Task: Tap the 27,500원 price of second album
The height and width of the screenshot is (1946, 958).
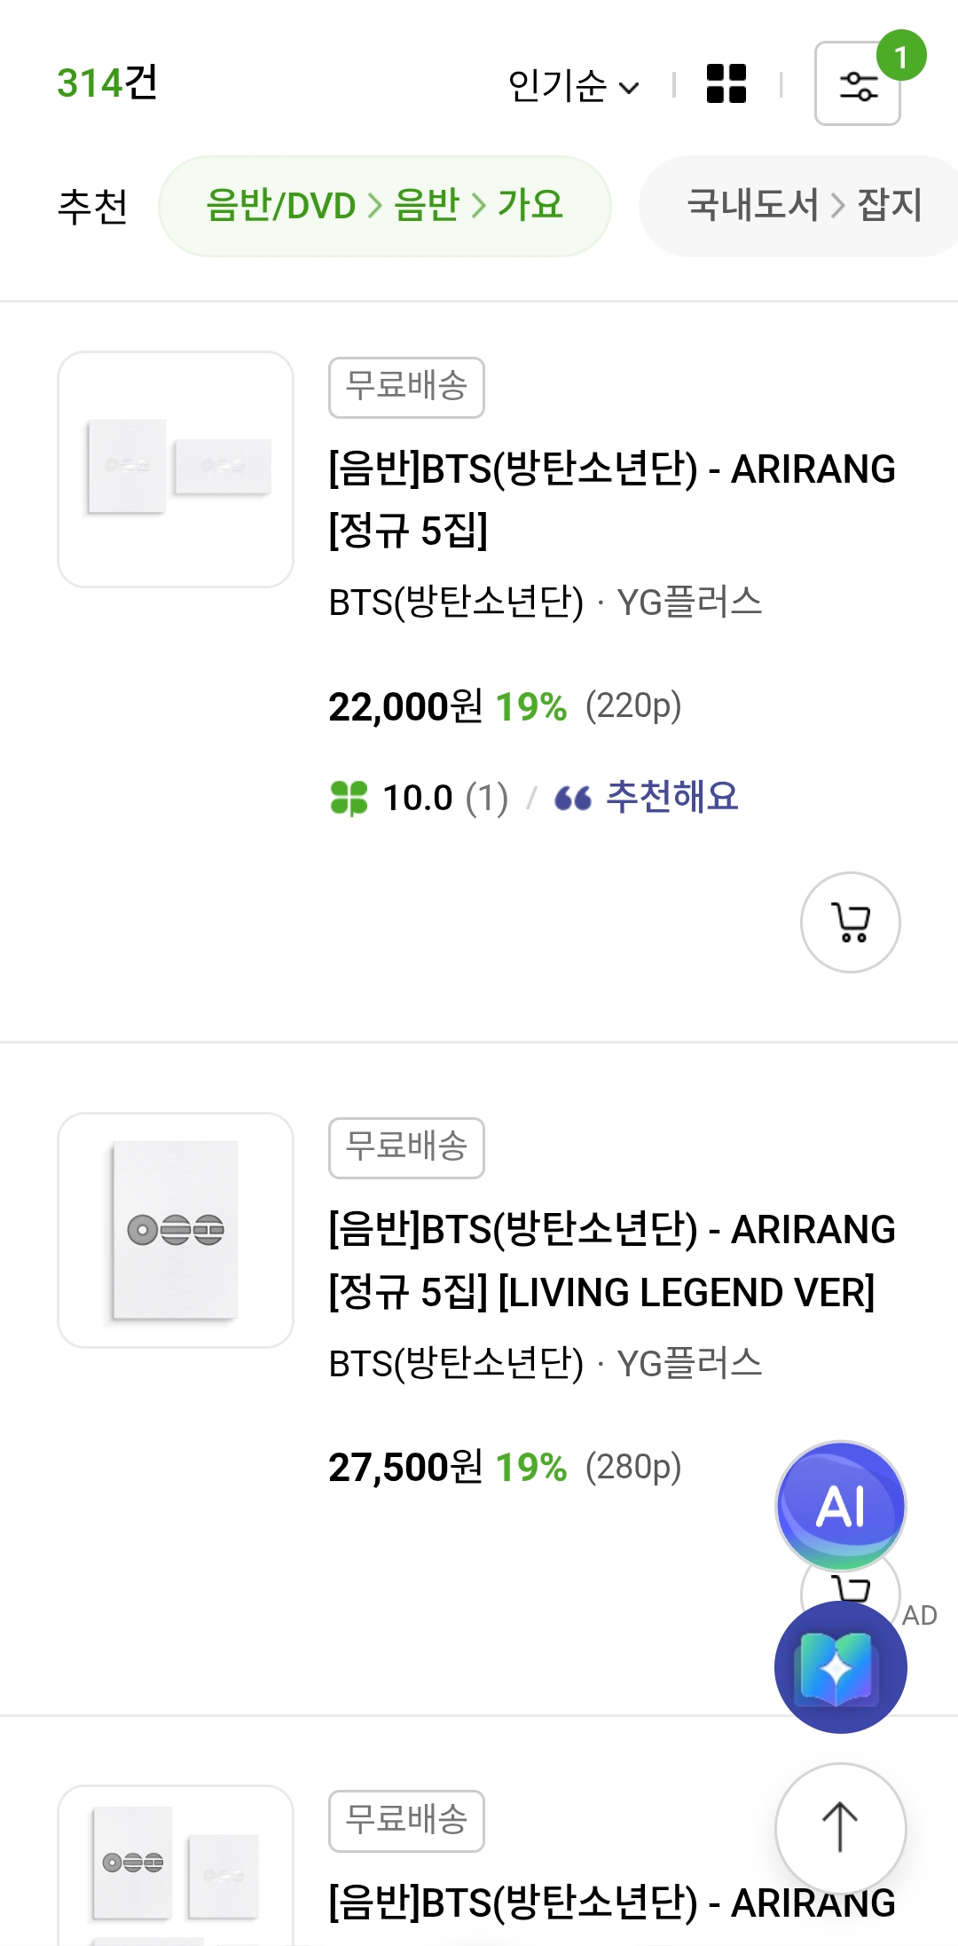Action: (x=404, y=1468)
